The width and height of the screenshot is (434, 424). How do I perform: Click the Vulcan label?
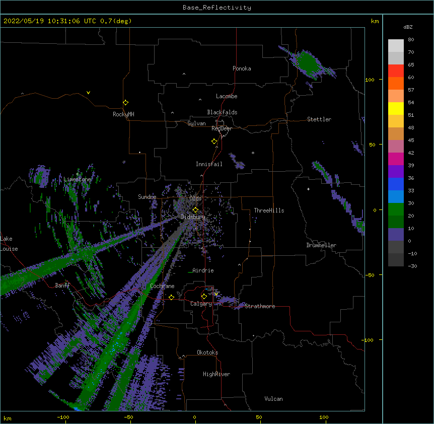click(273, 399)
